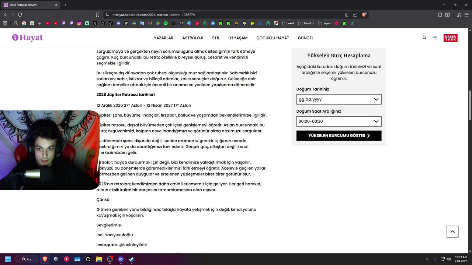Select the 2026 Retrolar takvimi tab
Image resolution: width=472 pixels, height=265 pixels.
(x=30, y=5)
